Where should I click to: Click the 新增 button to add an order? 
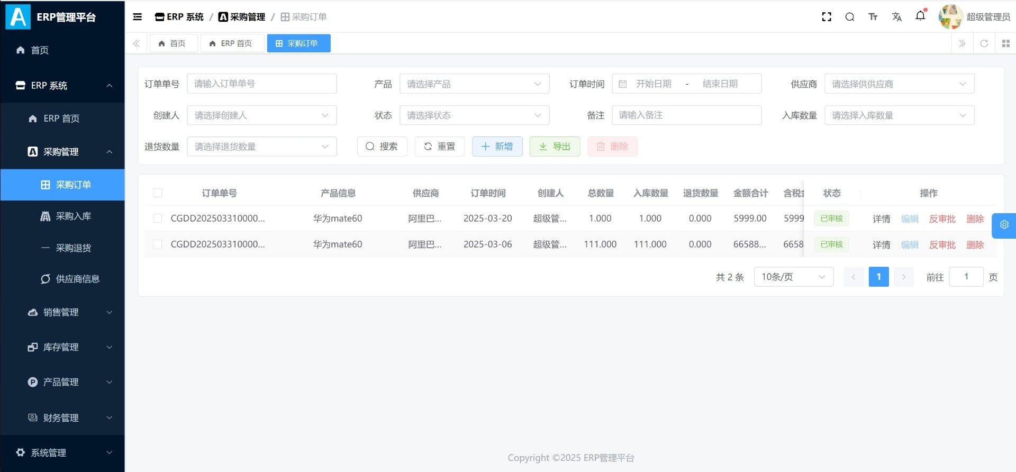(497, 147)
